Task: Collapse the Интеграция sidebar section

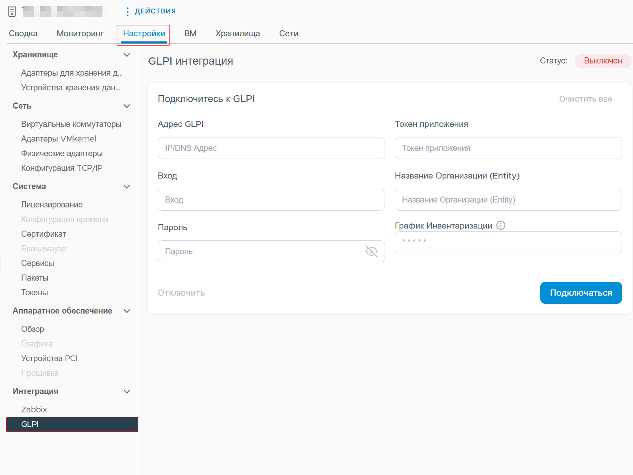Action: coord(127,392)
